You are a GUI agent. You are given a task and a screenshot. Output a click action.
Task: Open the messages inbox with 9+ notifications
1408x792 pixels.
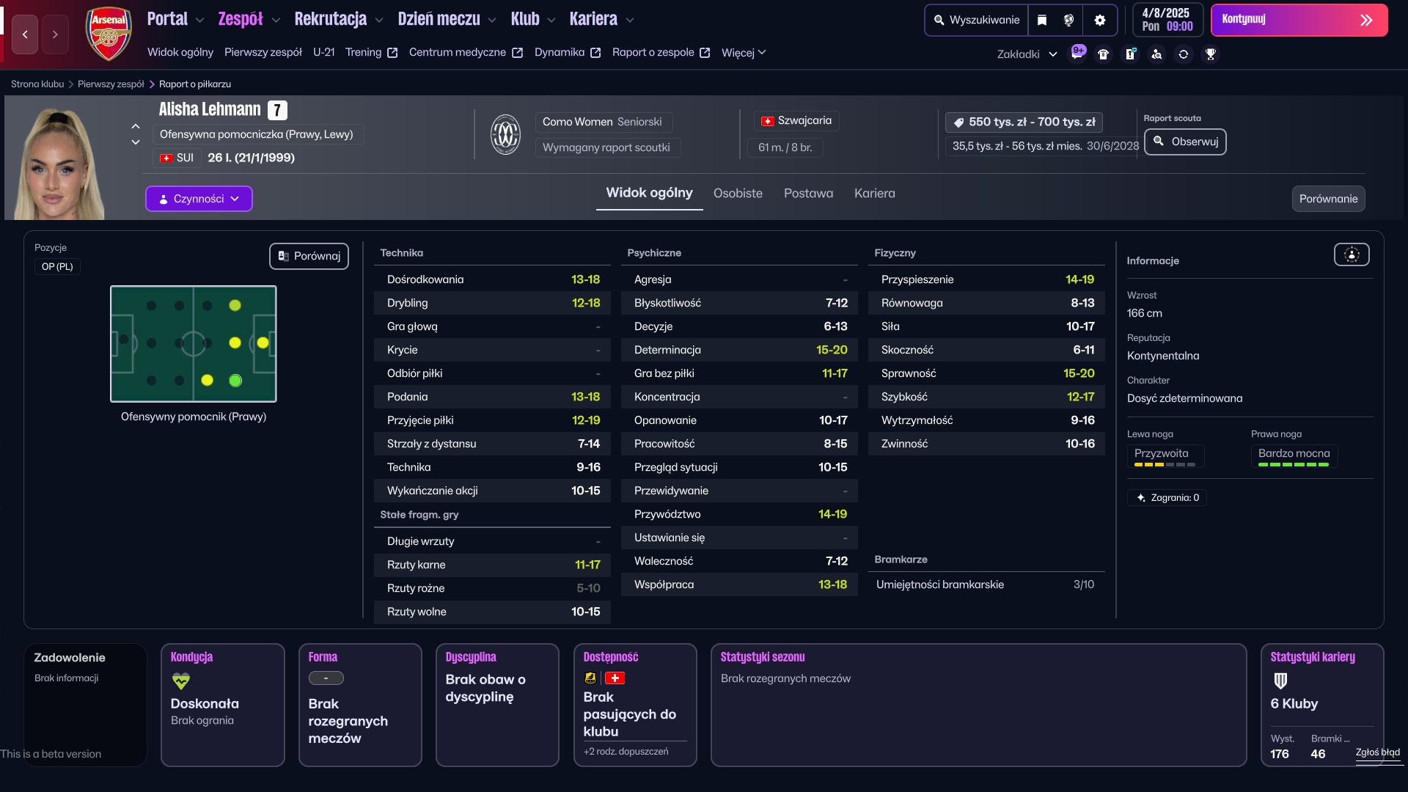click(1077, 54)
